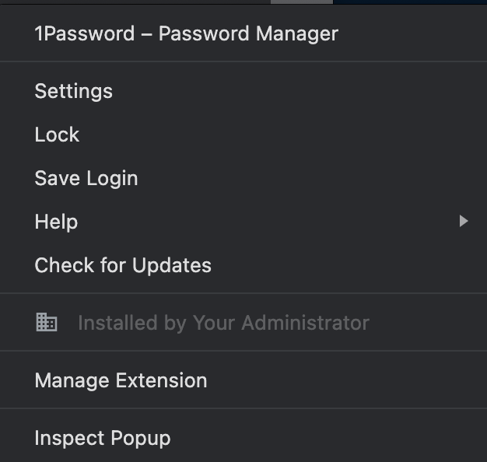487x462 pixels.
Task: Click the Installed by Your Administrator label
Action: pos(223,323)
